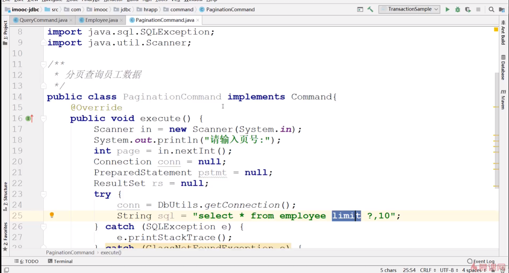
Task: Build project with the hammer icon
Action: [x=370, y=10]
